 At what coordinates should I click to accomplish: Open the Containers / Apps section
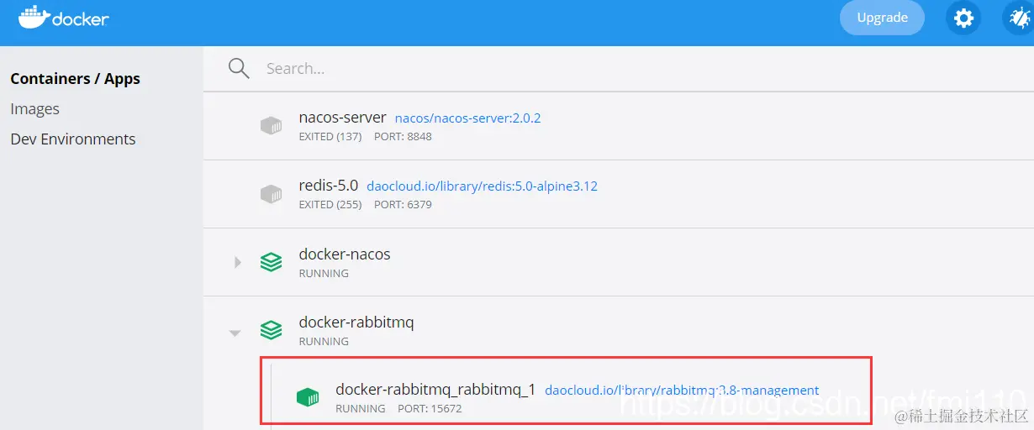[75, 79]
